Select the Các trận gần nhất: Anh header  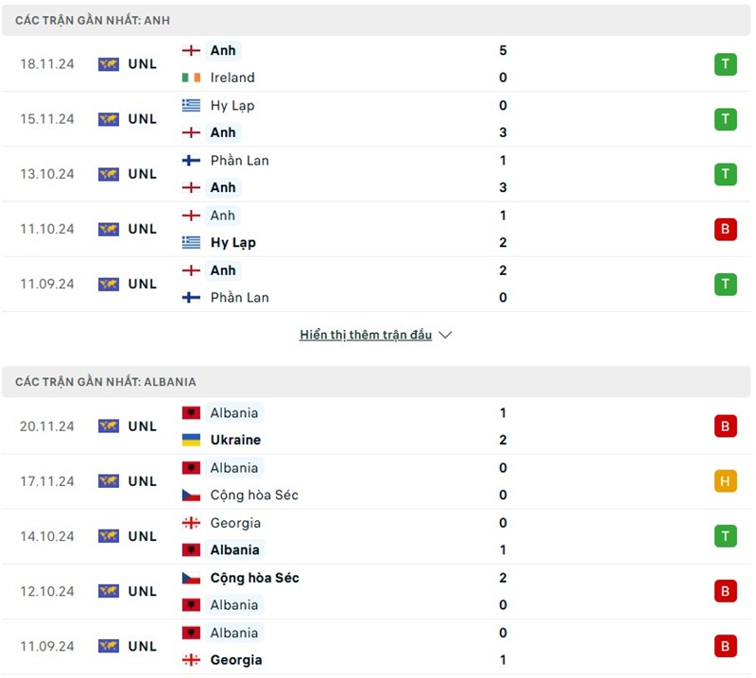(93, 20)
